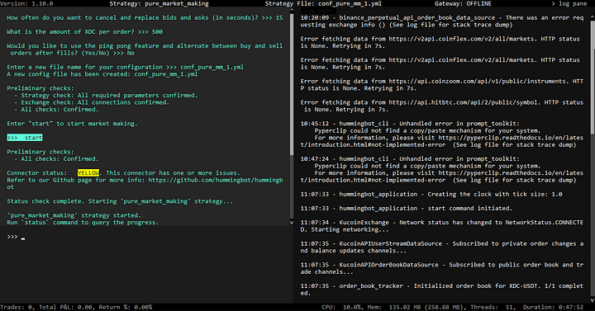Click 'Threads: 11' in the status bar
This screenshot has height=311, width=595.
point(493,307)
